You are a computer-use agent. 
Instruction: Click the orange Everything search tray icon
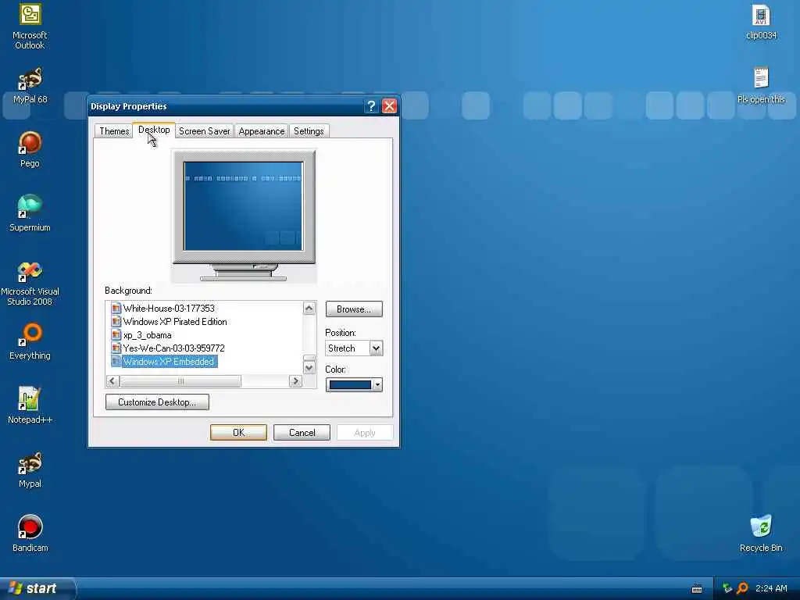742,588
